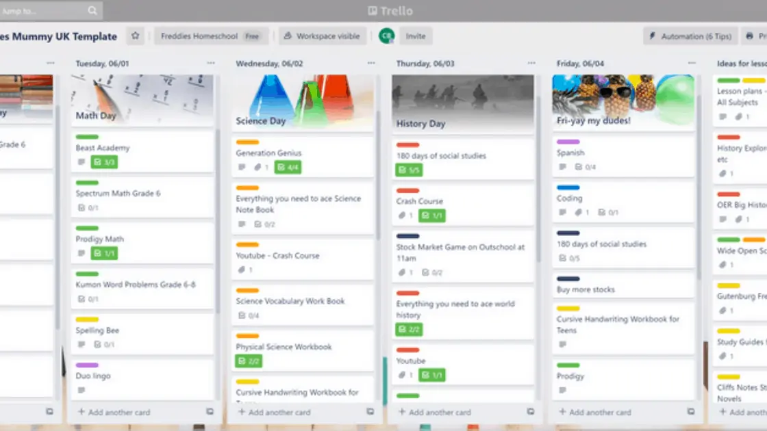The height and width of the screenshot is (431, 767).
Task: Open History Day cover card
Action: pyautogui.click(x=463, y=105)
